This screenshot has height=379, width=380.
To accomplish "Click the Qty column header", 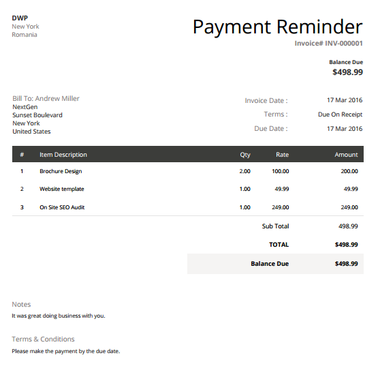I will coord(245,155).
